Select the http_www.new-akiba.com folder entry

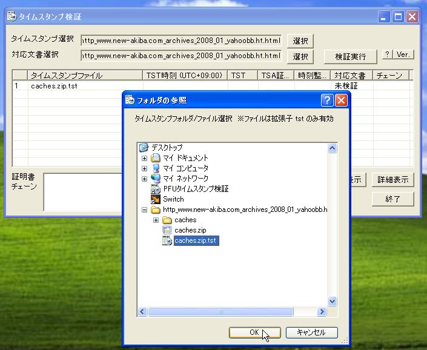pos(245,210)
